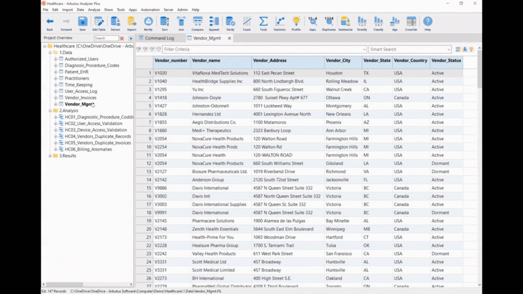This screenshot has width=523, height=294.
Task: Expand the Vendor_Invoices table node
Action: point(56,98)
